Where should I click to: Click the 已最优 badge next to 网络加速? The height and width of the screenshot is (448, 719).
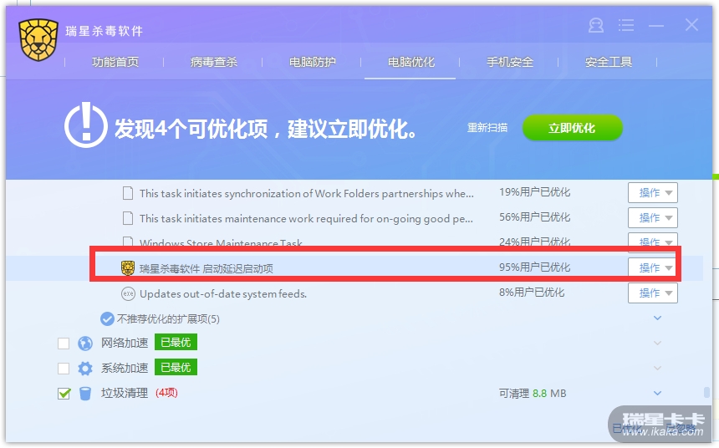coord(176,343)
